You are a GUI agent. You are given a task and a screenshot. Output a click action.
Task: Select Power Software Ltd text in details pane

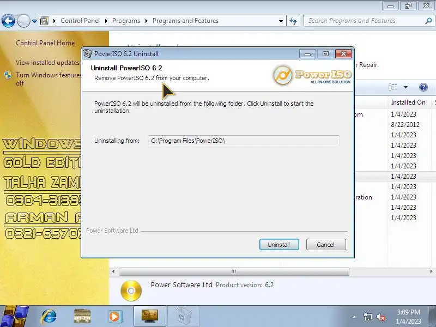click(181, 284)
